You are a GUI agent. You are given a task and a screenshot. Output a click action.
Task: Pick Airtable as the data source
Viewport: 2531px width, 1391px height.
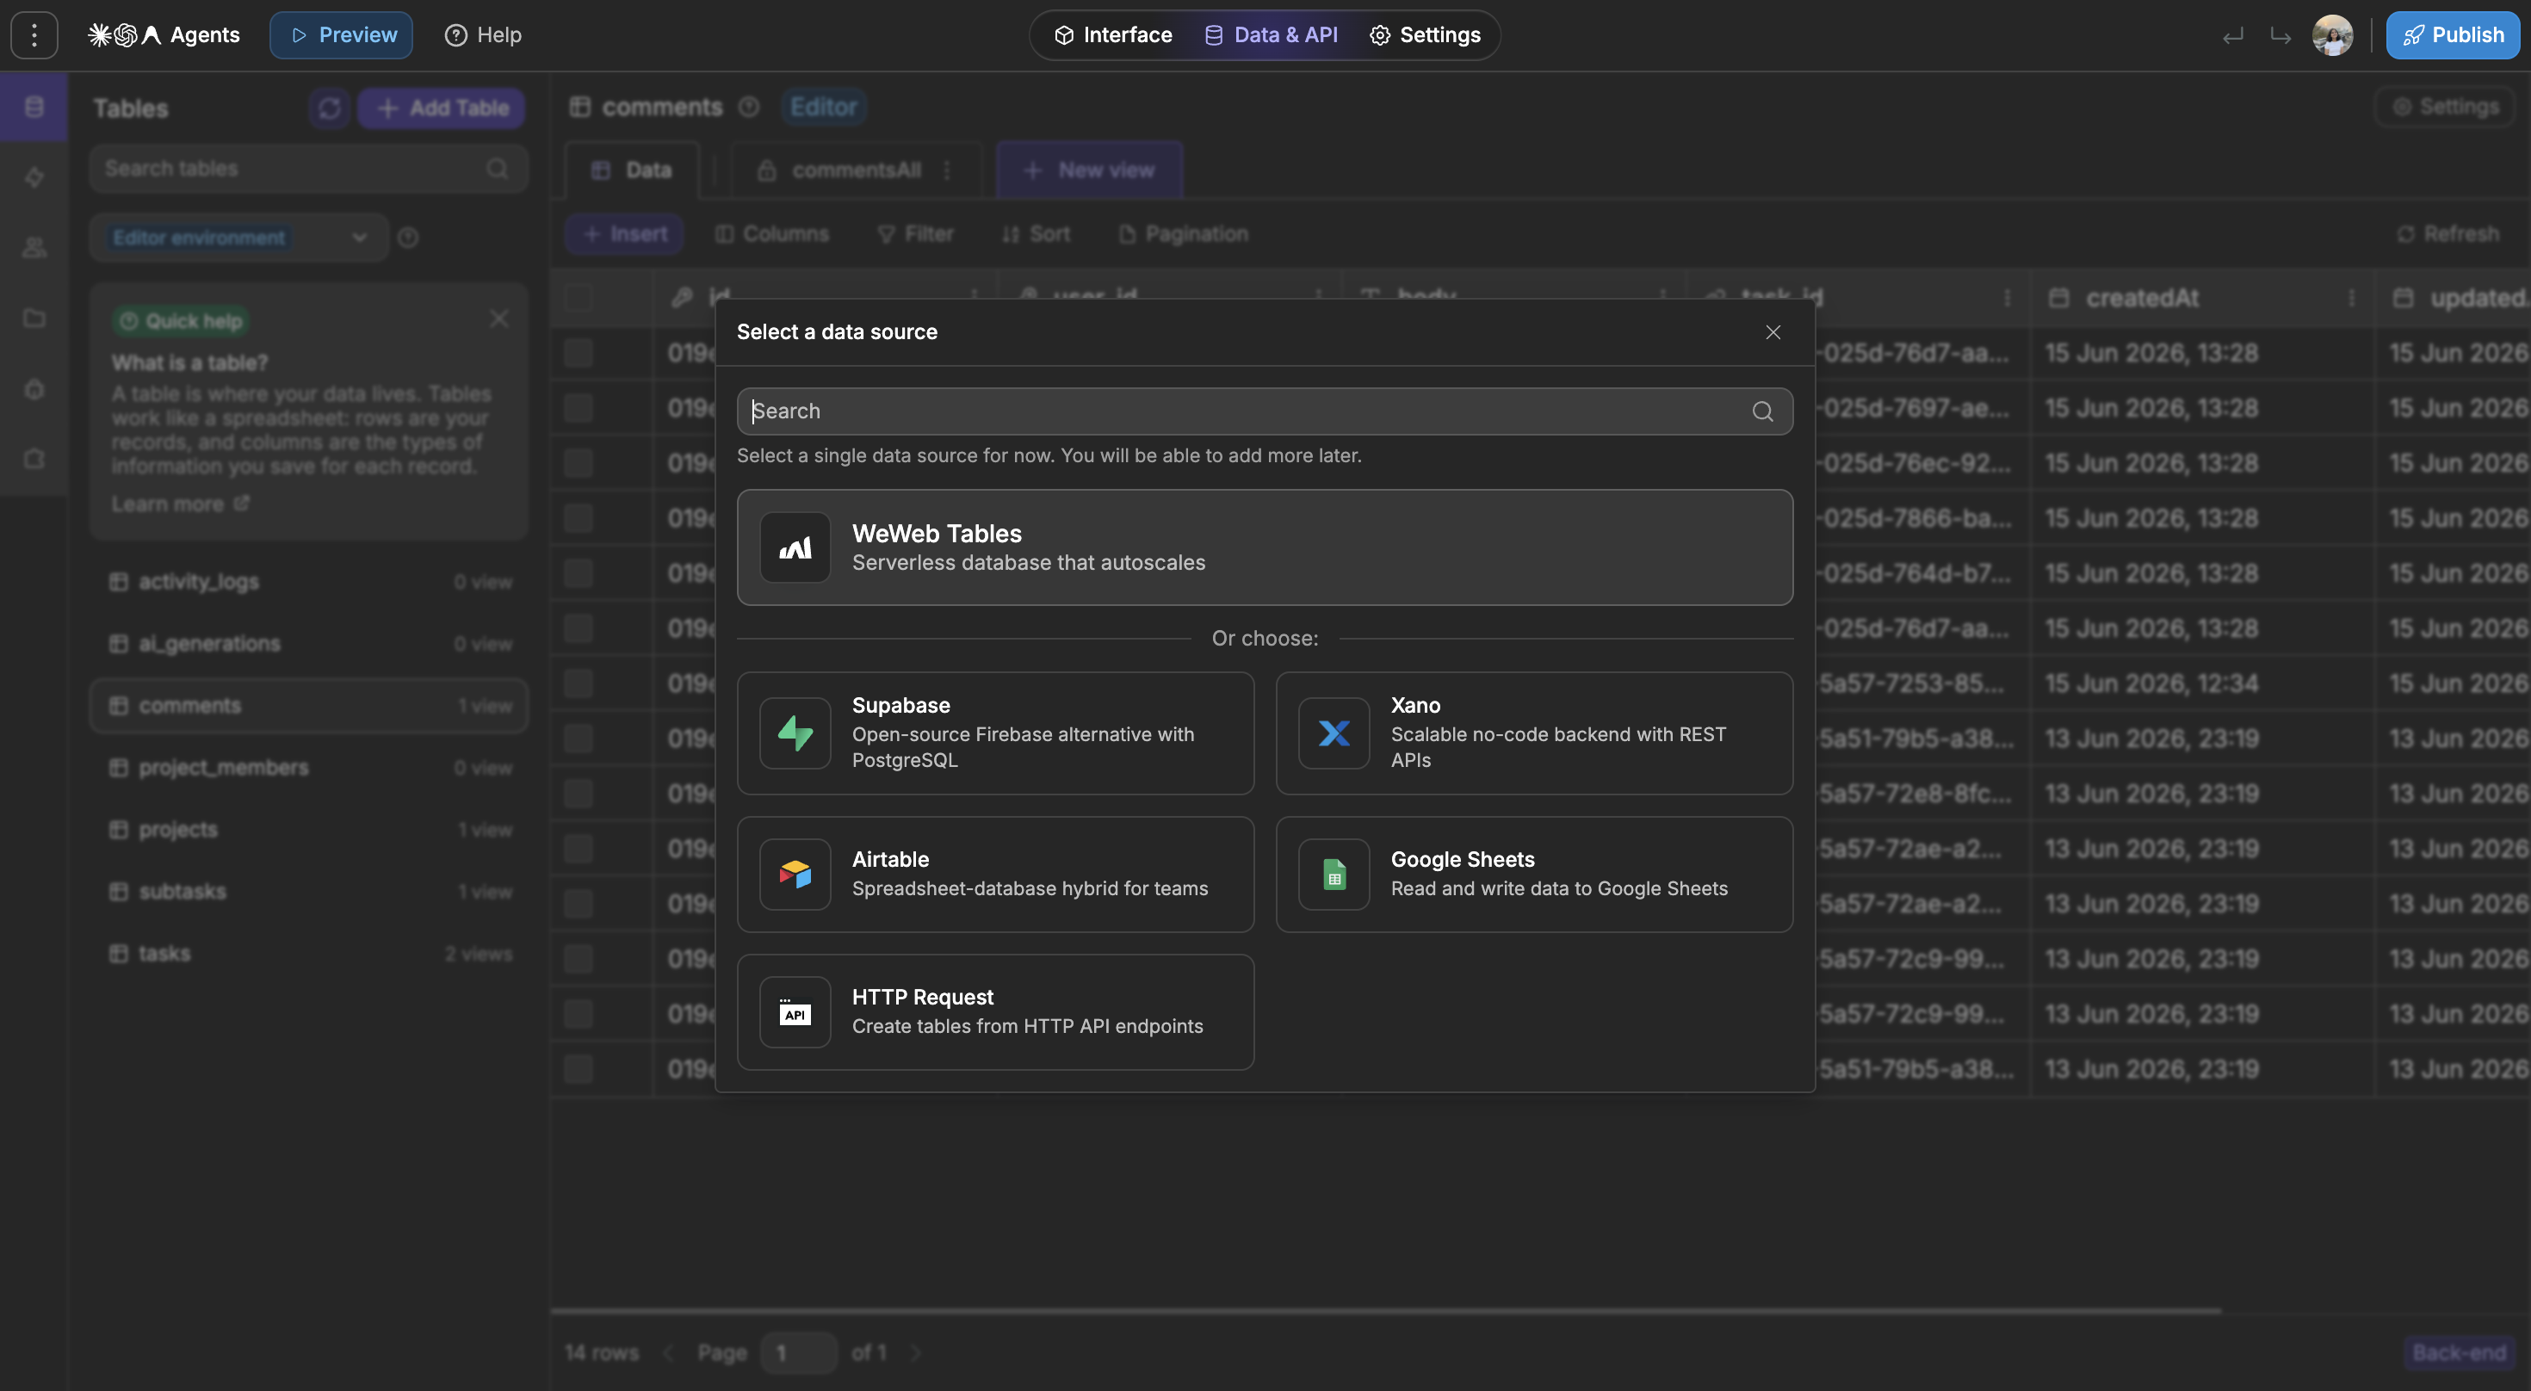(995, 875)
